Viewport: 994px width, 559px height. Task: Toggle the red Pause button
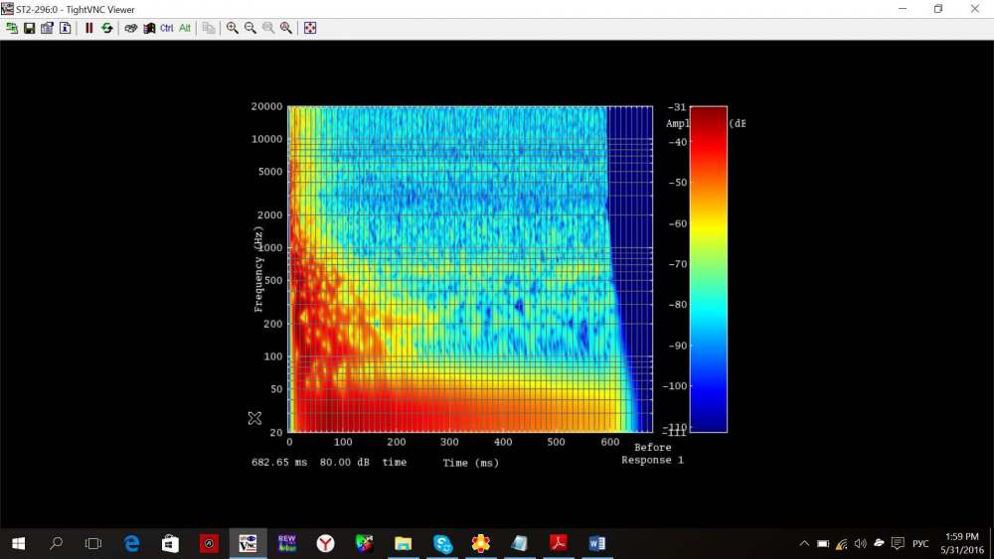(88, 28)
